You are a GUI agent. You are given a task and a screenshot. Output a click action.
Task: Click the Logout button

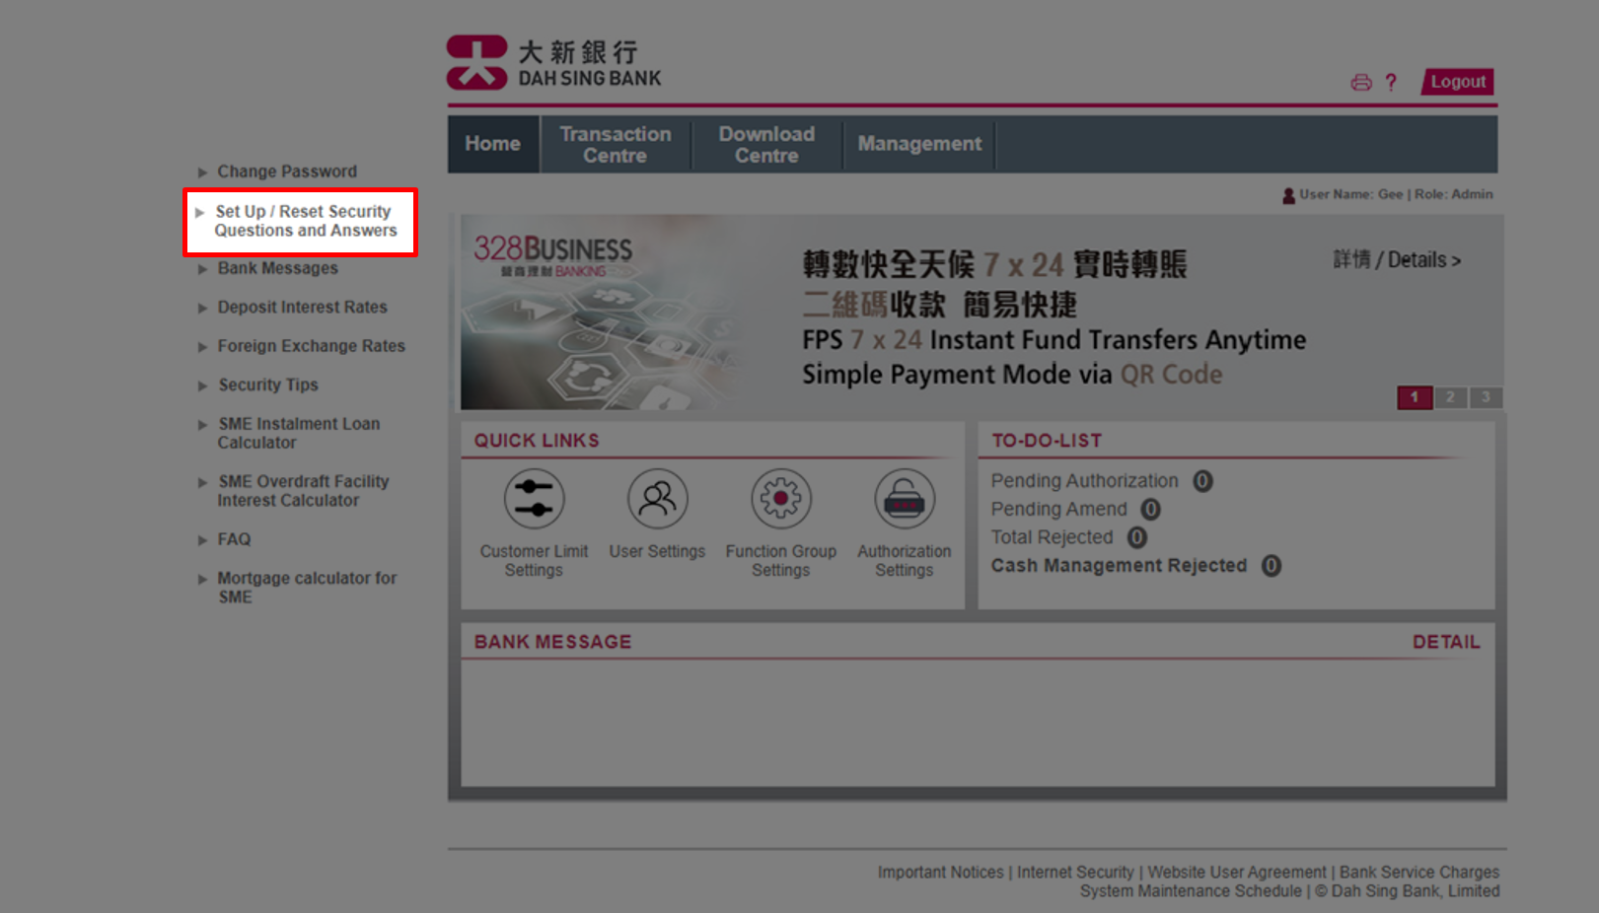tap(1457, 82)
